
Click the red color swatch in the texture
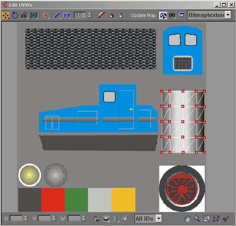point(53,200)
